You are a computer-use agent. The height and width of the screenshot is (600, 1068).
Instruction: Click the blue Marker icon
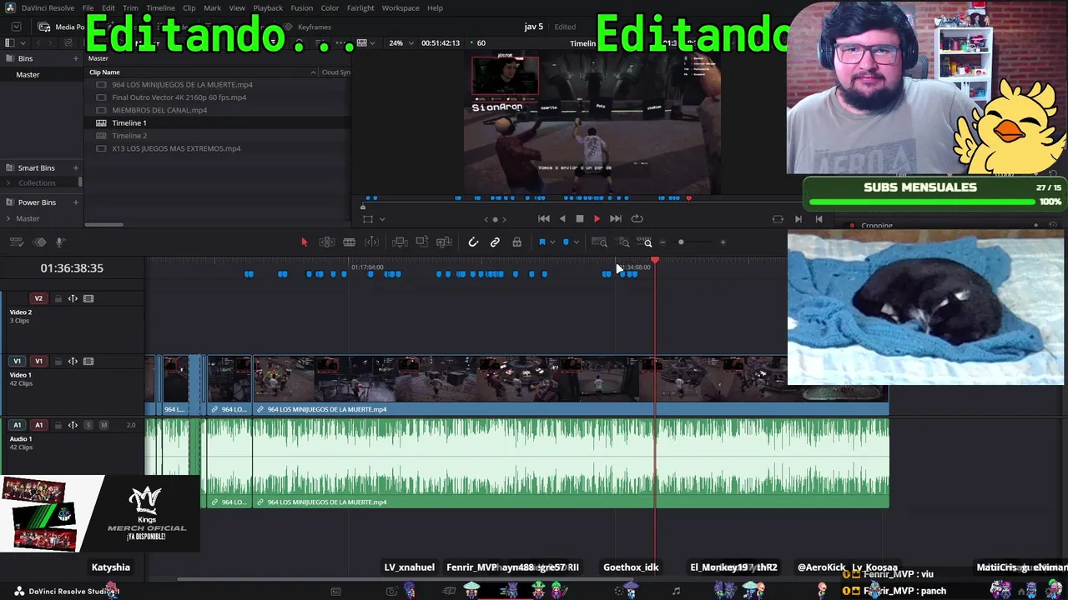click(566, 242)
